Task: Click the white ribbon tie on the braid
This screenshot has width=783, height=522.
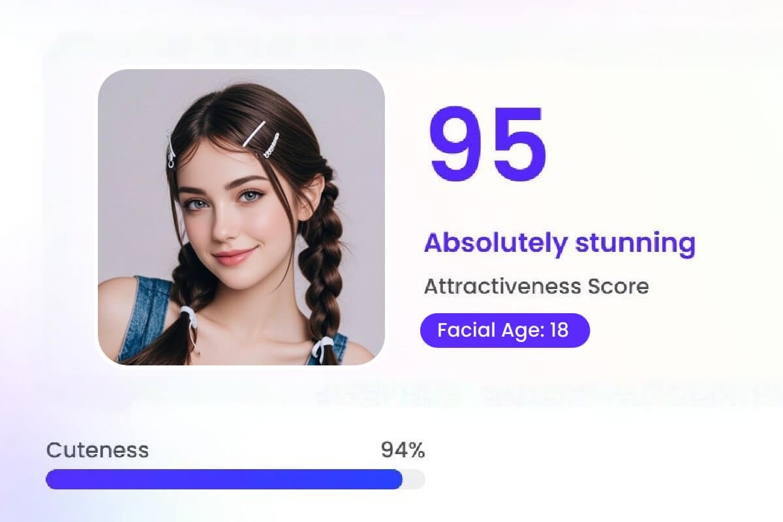Action: 191,320
